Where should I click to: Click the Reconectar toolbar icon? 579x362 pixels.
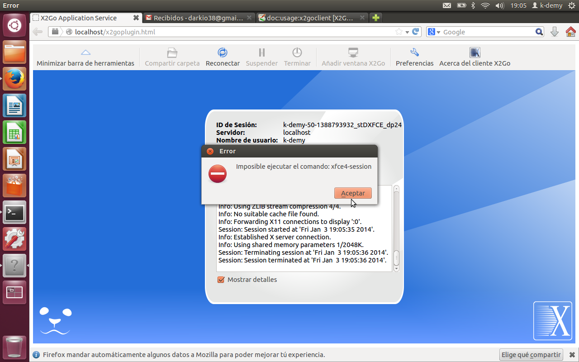click(223, 52)
